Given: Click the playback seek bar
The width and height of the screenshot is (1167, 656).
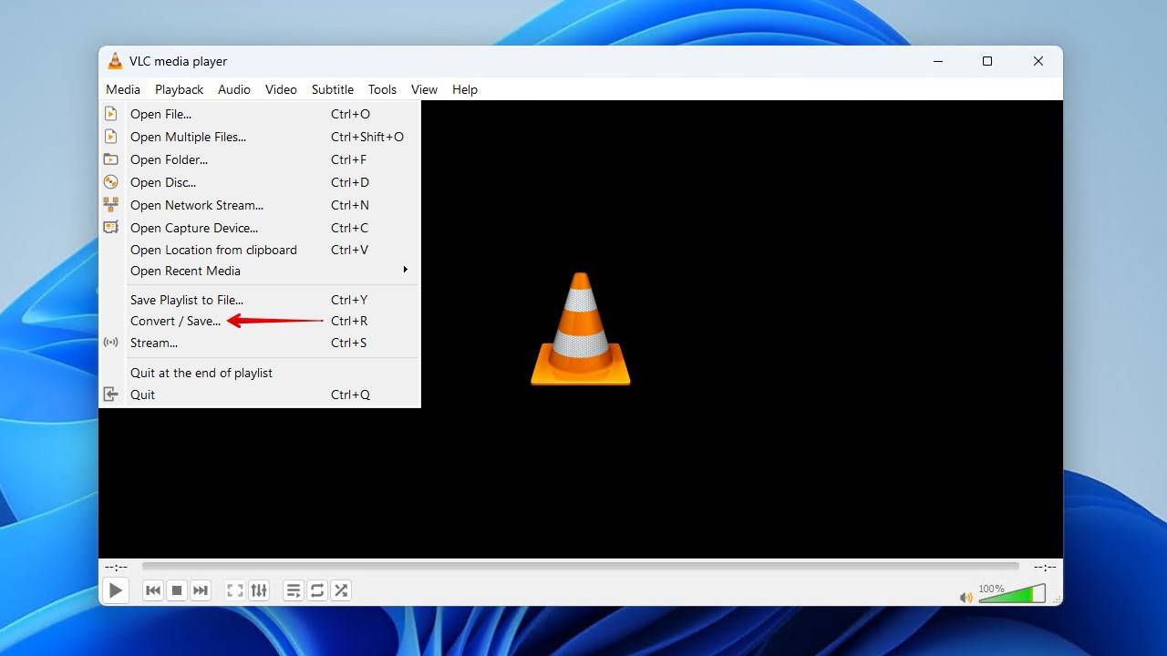Looking at the screenshot, I should tap(580, 567).
